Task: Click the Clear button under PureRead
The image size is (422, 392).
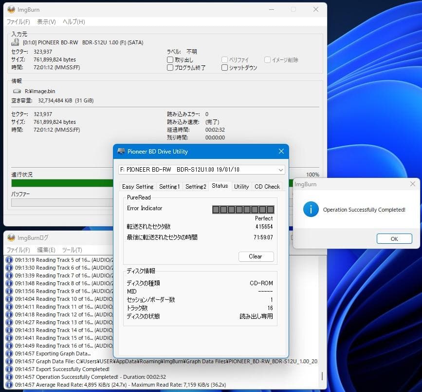Action: click(x=256, y=256)
